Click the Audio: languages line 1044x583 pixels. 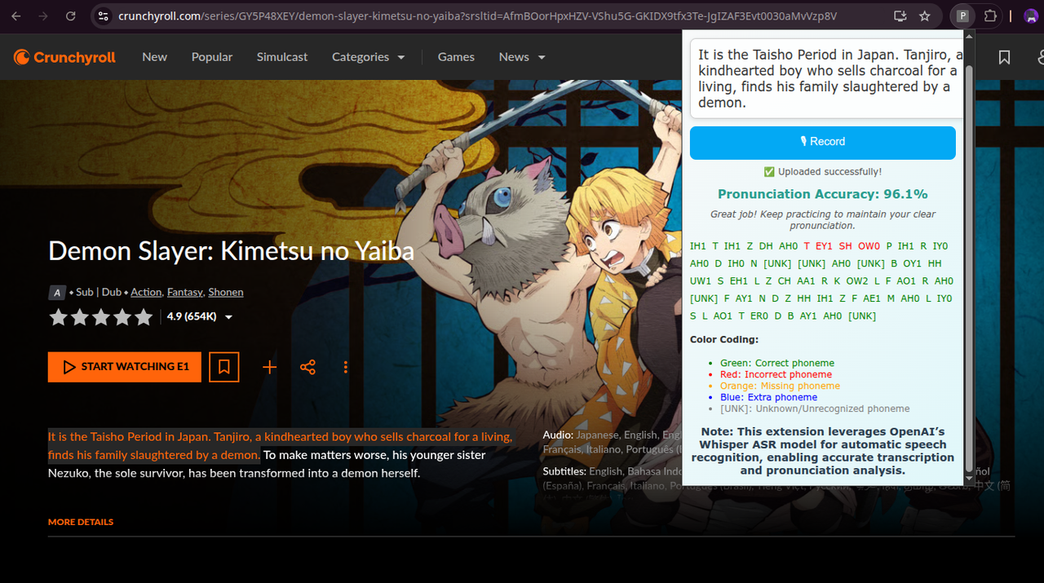tap(612, 442)
